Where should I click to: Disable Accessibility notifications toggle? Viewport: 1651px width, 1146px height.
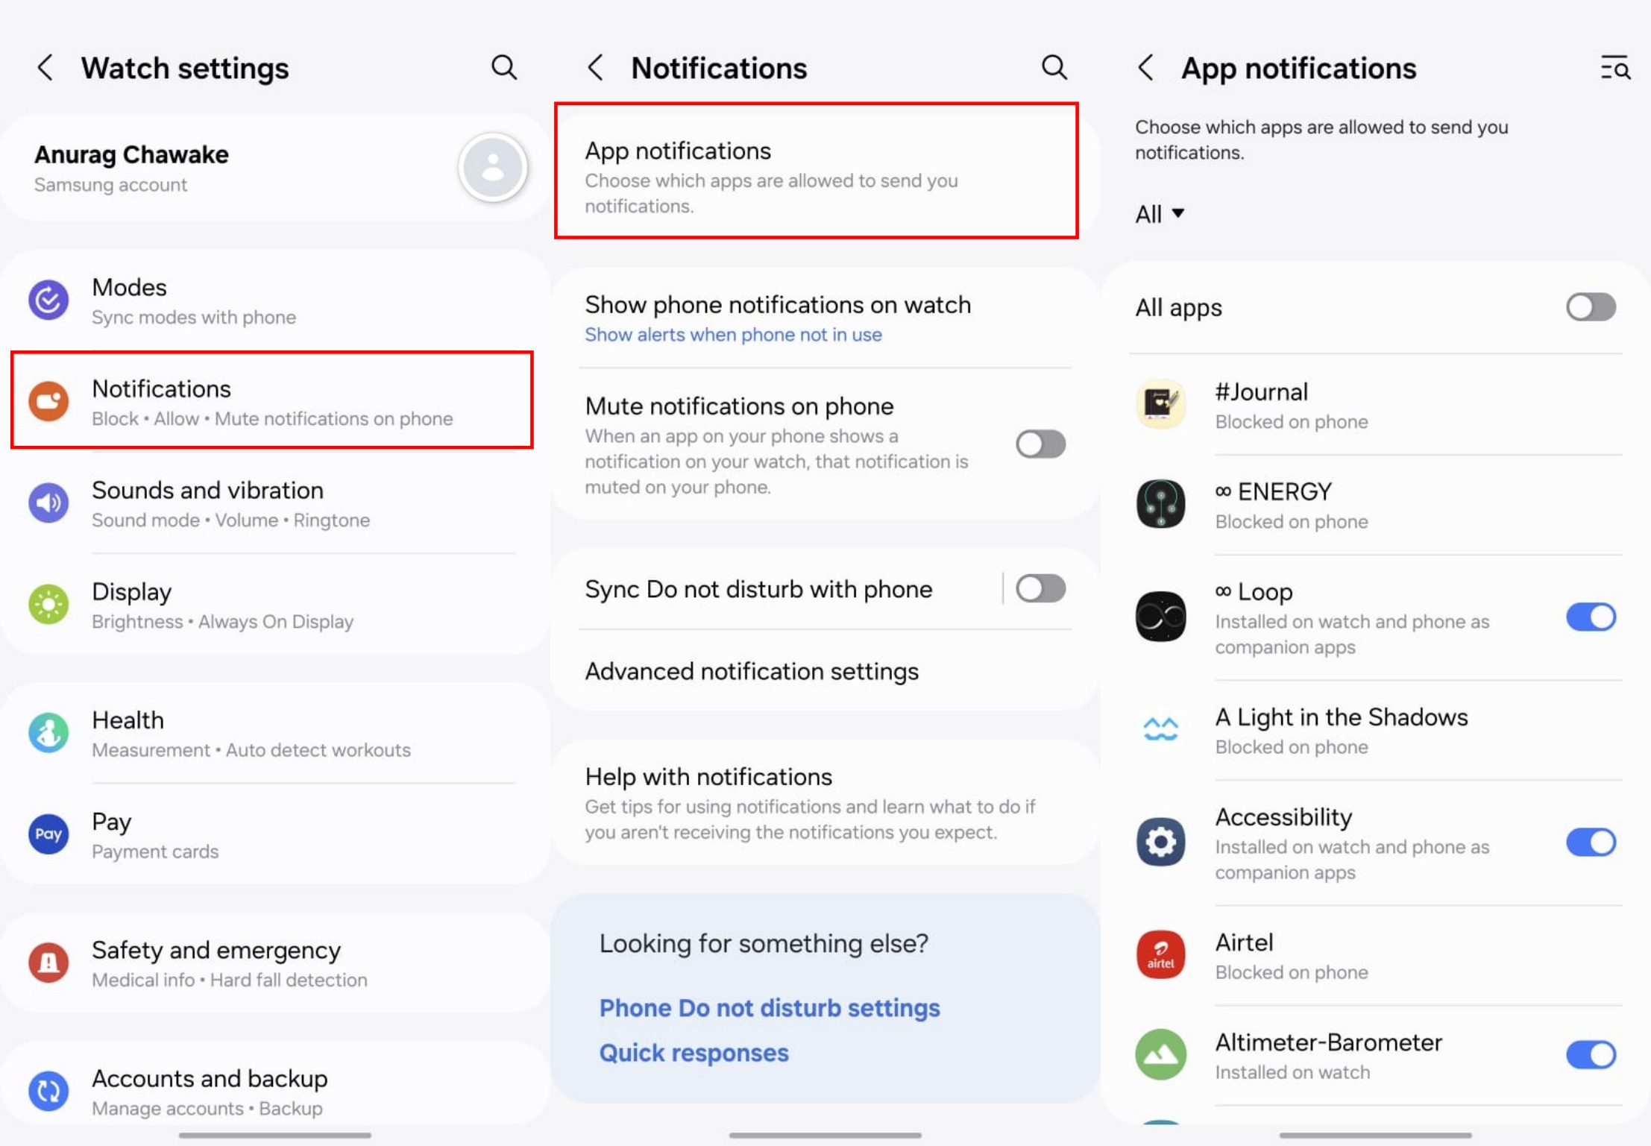1591,843
